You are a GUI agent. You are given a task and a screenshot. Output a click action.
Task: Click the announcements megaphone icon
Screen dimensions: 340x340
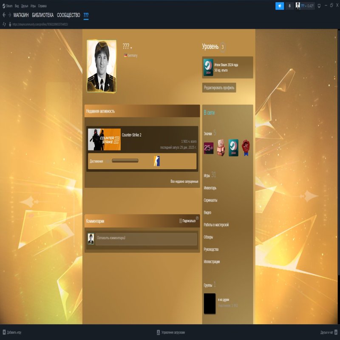point(279,6)
